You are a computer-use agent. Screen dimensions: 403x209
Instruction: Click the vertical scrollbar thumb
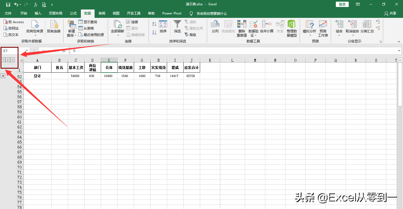(400, 84)
